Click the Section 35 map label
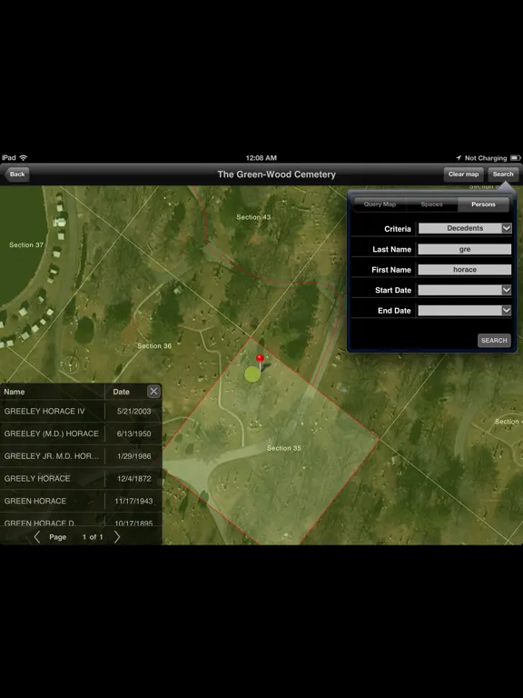This screenshot has height=698, width=523. [283, 448]
